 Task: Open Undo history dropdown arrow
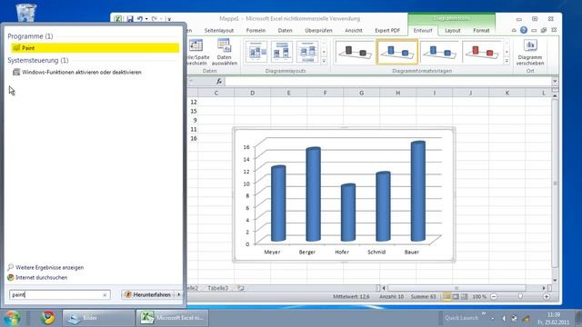tap(146, 18)
